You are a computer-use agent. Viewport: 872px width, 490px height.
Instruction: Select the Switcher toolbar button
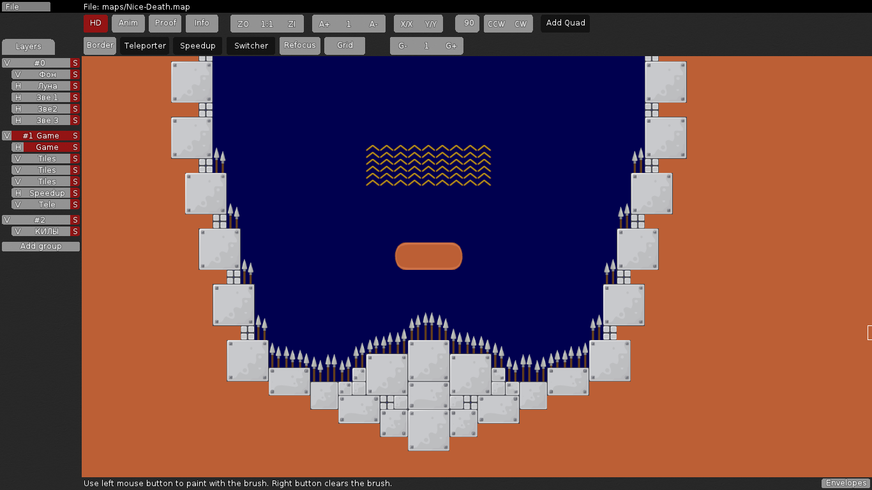pyautogui.click(x=251, y=46)
